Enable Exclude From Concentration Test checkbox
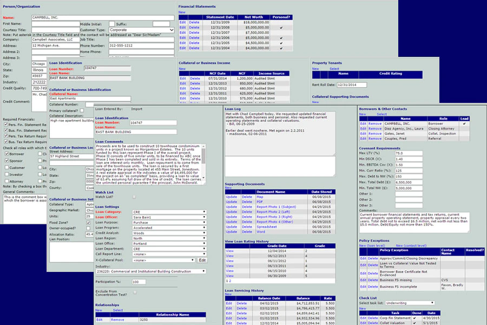The image size is (487, 325). (x=135, y=292)
